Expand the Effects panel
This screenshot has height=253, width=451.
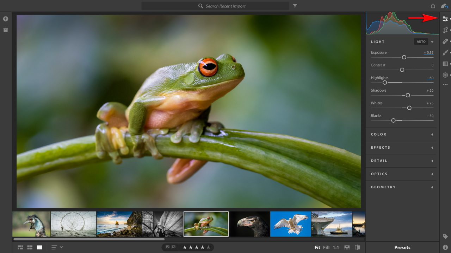click(x=401, y=147)
